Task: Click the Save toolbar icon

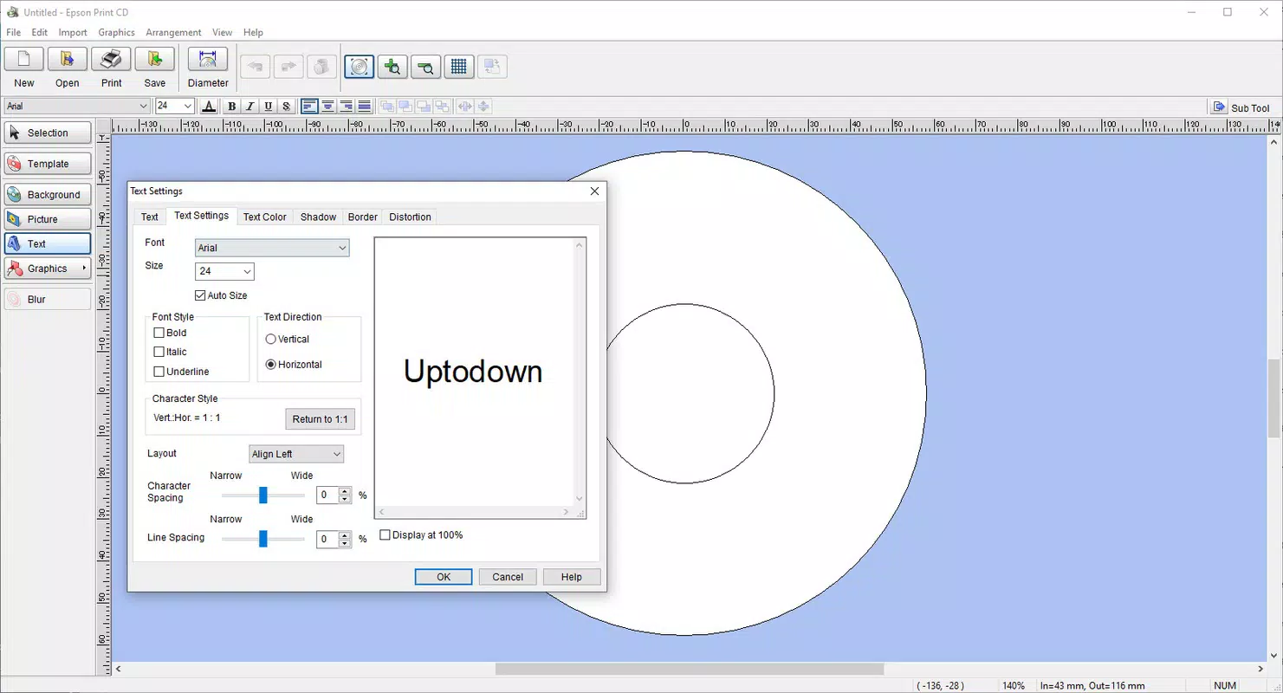Action: [155, 60]
